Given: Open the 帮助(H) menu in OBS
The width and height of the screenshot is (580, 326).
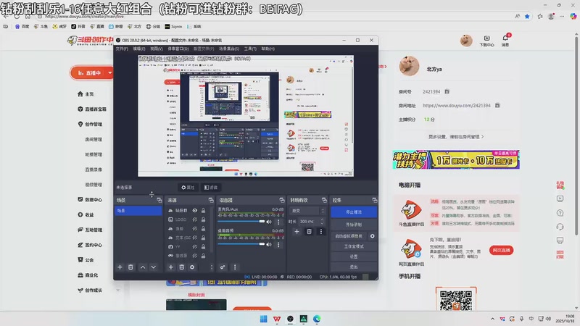Looking at the screenshot, I should (268, 49).
